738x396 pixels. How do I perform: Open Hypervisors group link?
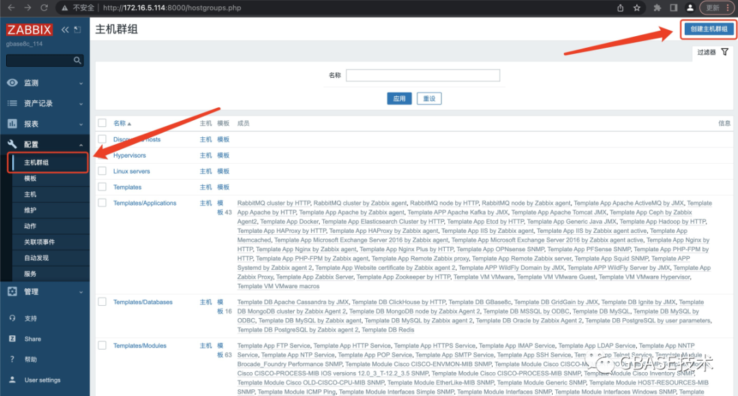click(x=129, y=155)
